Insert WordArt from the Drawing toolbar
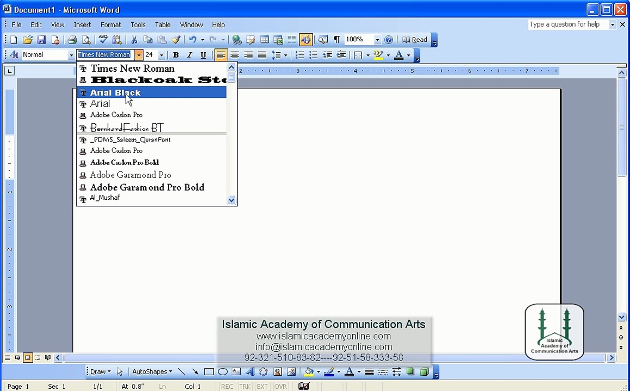The image size is (630, 391). (250, 372)
